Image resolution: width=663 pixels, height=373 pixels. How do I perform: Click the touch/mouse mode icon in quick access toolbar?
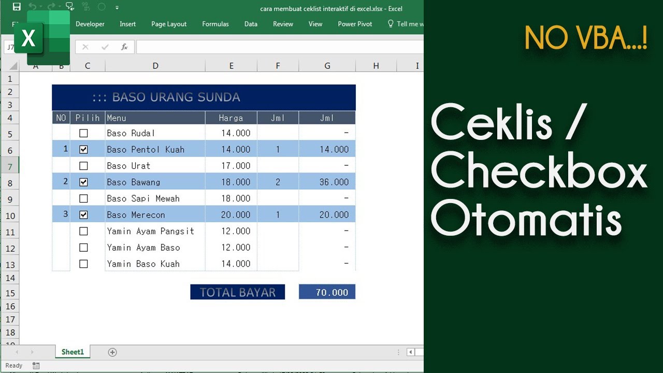pos(70,7)
